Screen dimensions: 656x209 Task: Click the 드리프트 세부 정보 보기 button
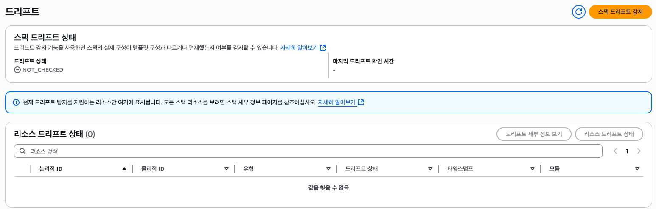tap(534, 134)
